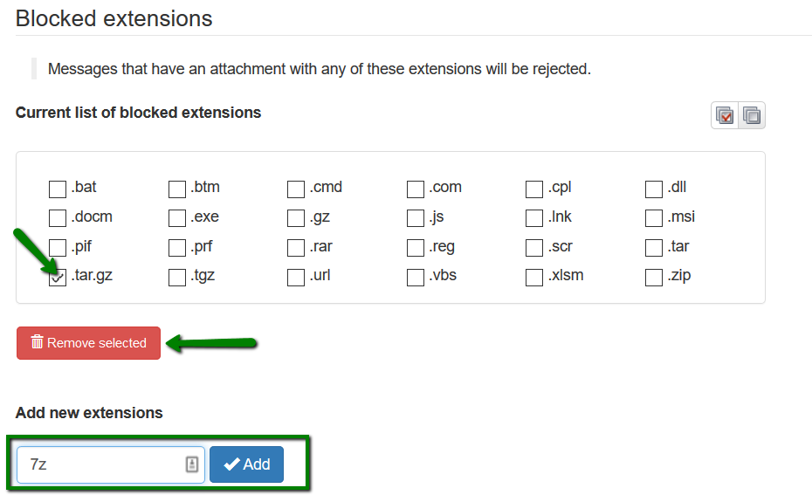Select the .scr checkbox
This screenshot has height=495, width=812.
pos(533,248)
